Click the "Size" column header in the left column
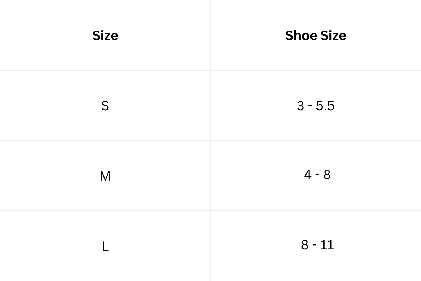Viewport: 421px width, 281px height. [x=105, y=35]
